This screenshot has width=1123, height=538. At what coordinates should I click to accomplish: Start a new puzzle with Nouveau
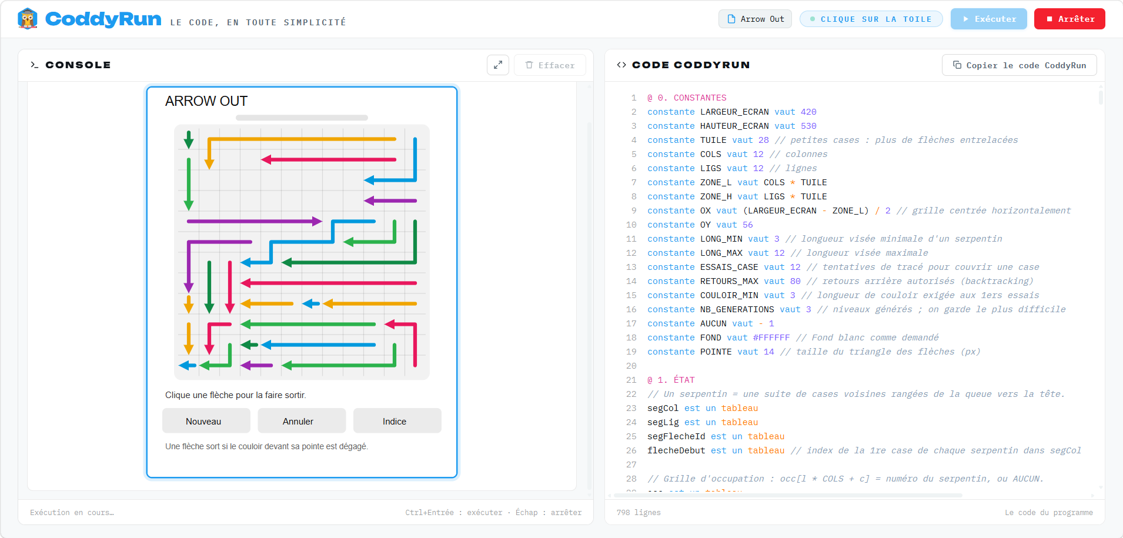206,421
